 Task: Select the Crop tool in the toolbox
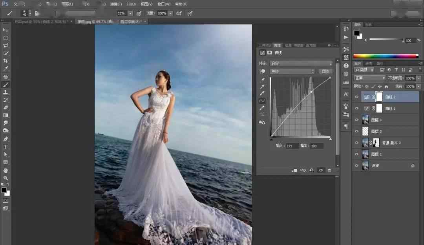point(5,61)
